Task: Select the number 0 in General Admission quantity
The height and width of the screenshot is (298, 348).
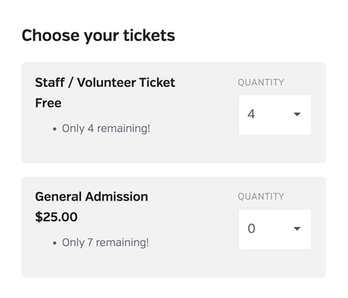Action: click(251, 228)
